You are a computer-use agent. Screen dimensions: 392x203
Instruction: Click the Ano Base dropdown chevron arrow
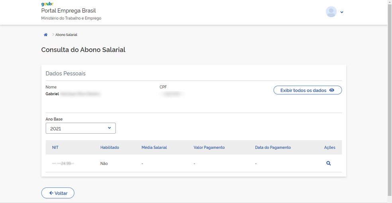pos(110,128)
